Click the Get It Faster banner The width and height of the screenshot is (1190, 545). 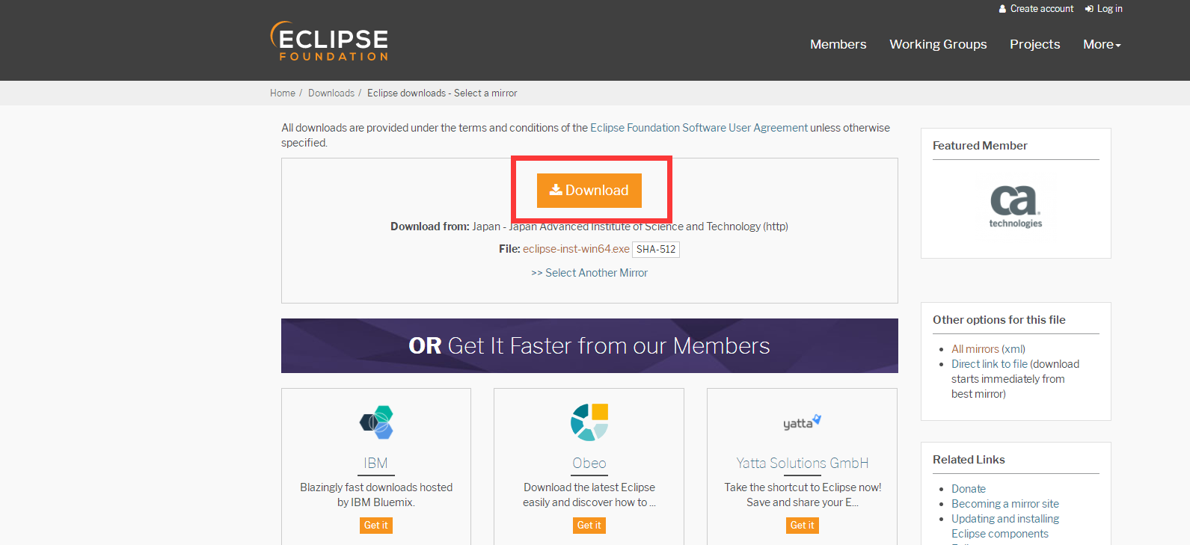click(x=589, y=345)
